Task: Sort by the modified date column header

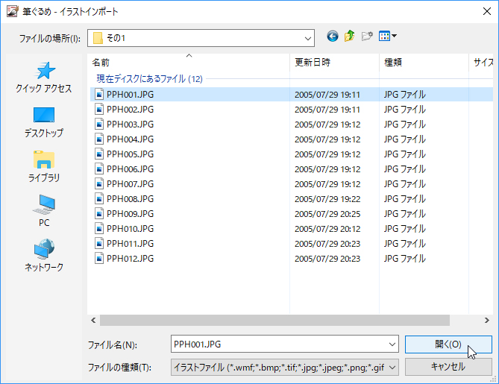Action: click(x=333, y=63)
